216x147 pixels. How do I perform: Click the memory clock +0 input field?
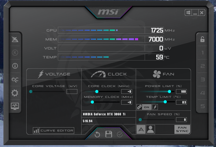pos(127,102)
